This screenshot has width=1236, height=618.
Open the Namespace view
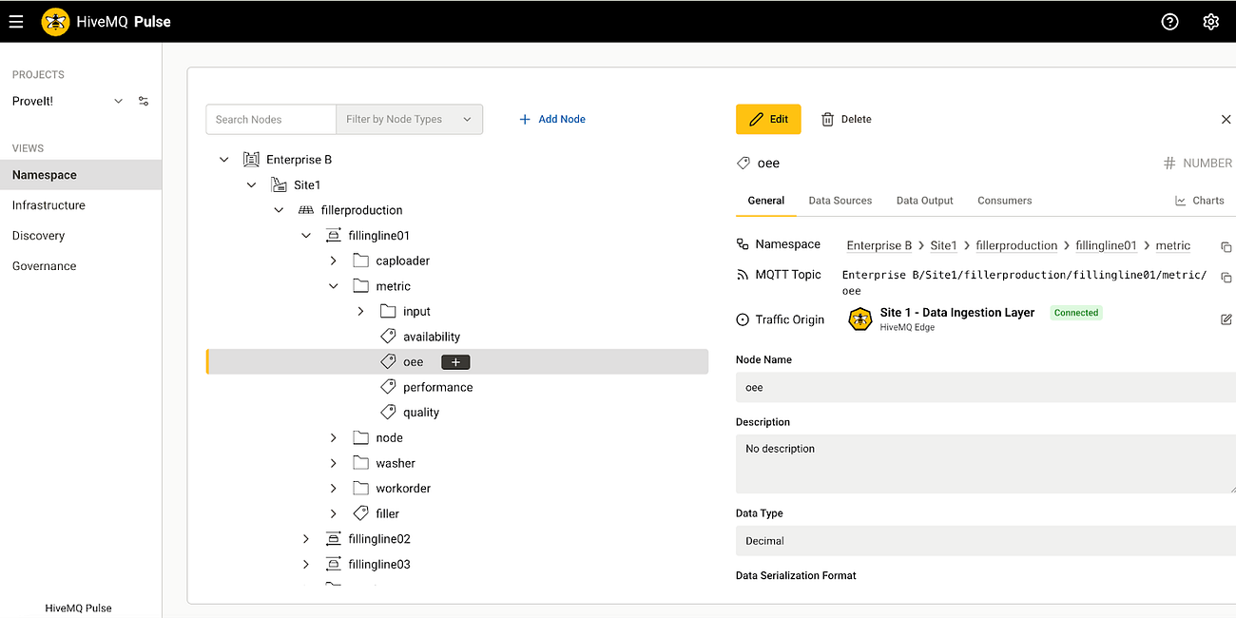[x=81, y=175]
